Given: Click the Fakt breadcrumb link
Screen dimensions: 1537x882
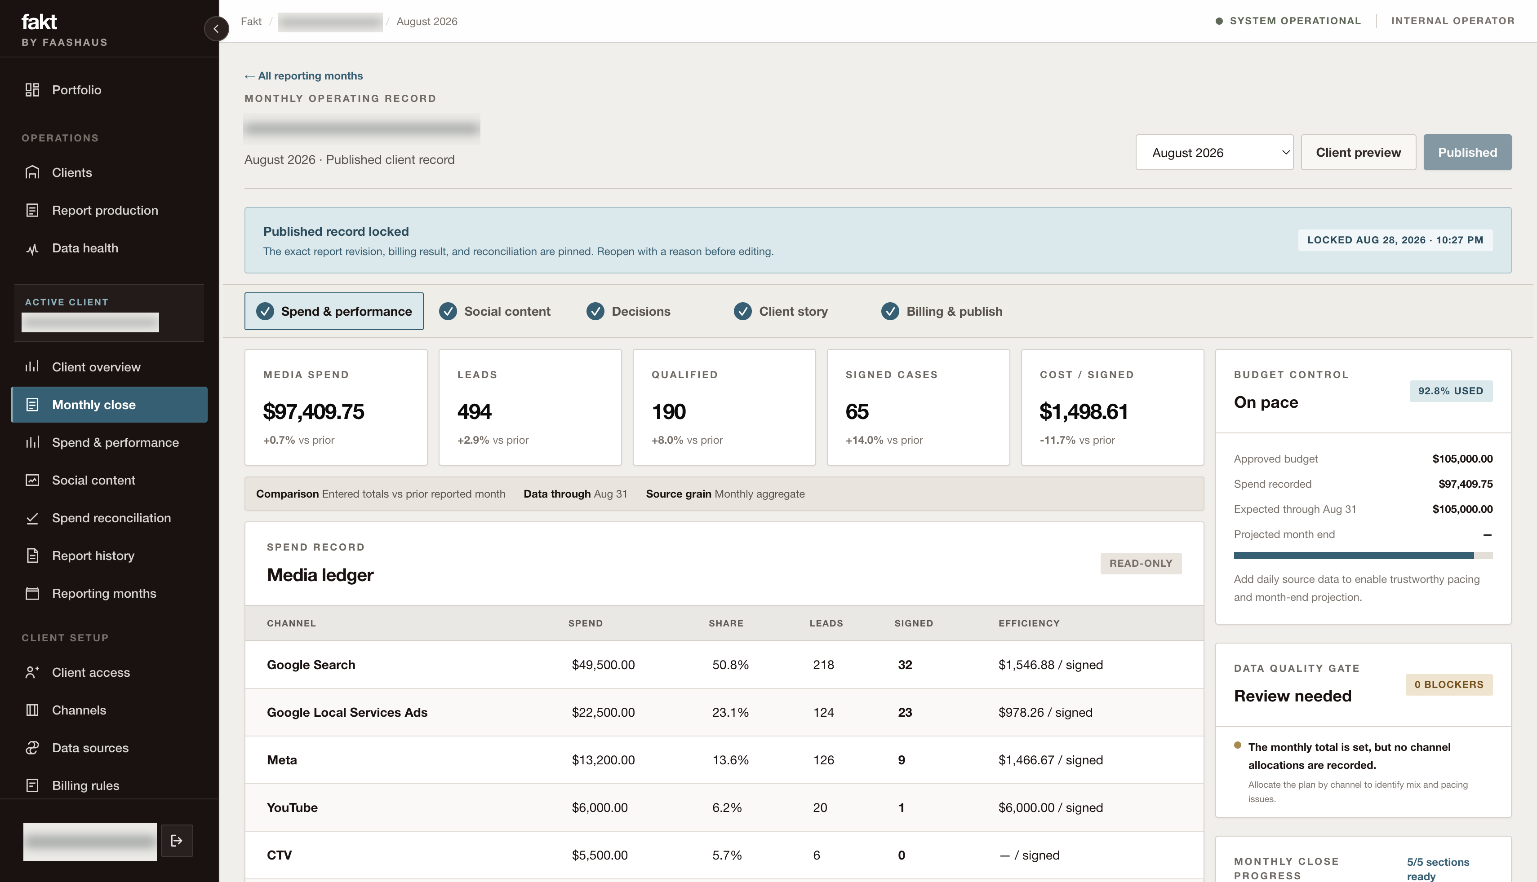Looking at the screenshot, I should (251, 22).
